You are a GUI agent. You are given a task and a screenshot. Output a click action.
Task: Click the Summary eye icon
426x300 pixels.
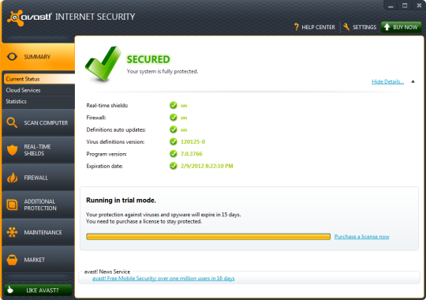click(12, 57)
